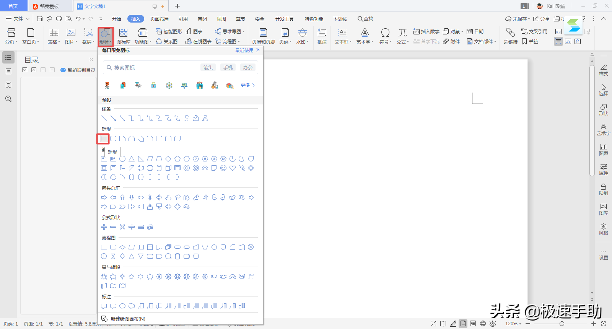Image resolution: width=612 pixels, height=329 pixels.
Task: Open the 形状 shapes dropdown
Action: coord(106,36)
